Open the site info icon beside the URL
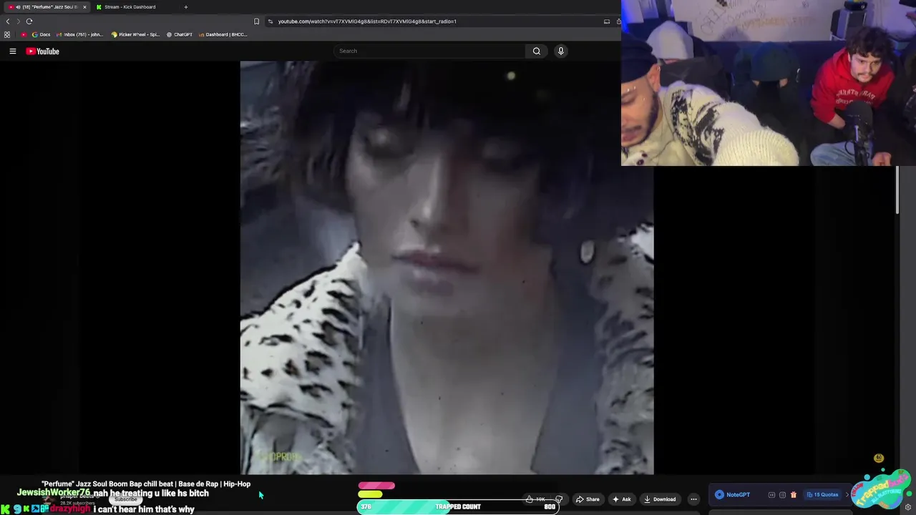 (x=270, y=21)
